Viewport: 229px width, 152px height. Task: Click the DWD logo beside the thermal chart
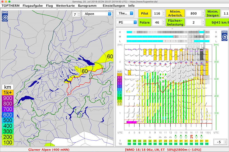tap(224, 36)
